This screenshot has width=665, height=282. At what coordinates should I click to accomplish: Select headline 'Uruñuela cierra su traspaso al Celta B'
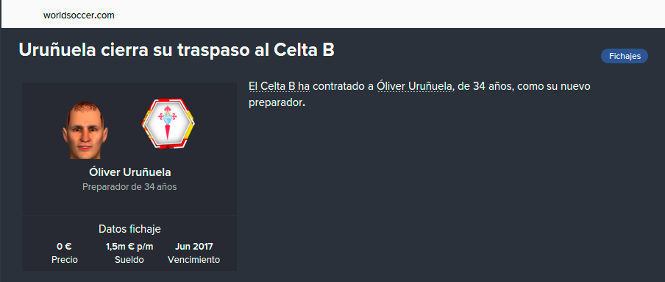click(x=177, y=50)
